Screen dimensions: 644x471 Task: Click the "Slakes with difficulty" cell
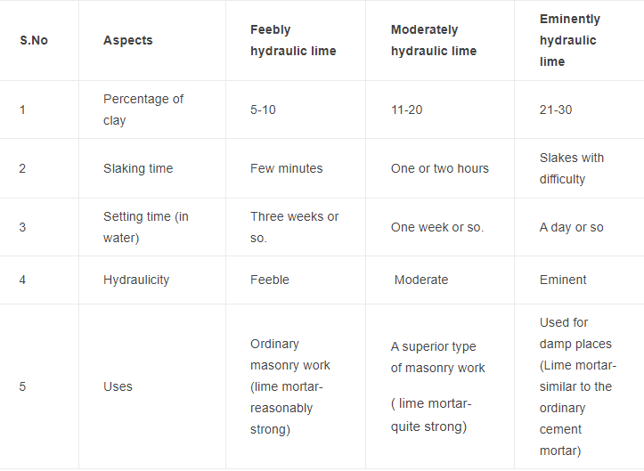click(x=572, y=168)
